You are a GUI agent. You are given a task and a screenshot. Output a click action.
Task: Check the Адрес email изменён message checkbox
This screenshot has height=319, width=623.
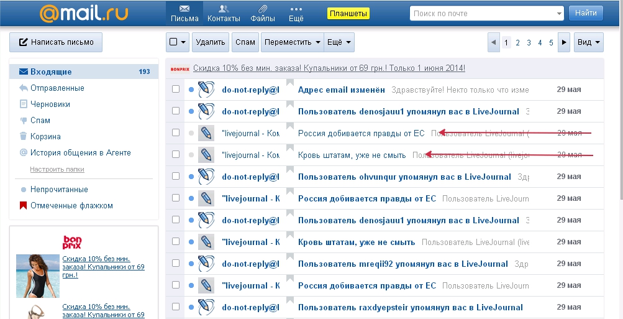[x=176, y=90]
